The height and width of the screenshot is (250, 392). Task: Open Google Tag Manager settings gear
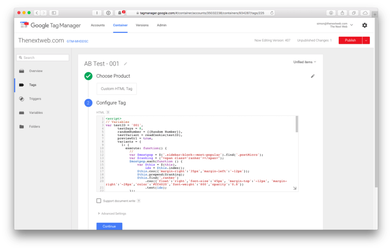(365, 25)
